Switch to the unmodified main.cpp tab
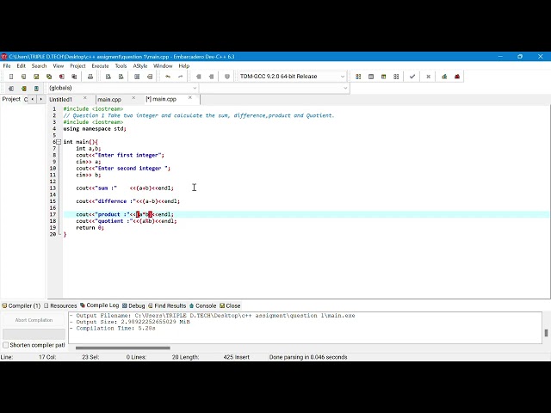 tap(109, 100)
